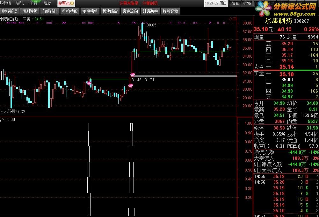
Task: Click the gray support bar near 31.71
Action: point(185,76)
